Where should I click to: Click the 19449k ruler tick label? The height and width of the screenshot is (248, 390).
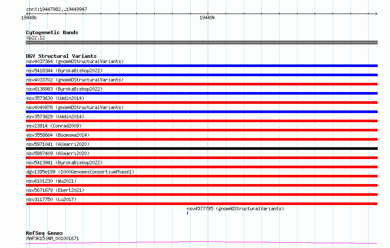point(207,18)
